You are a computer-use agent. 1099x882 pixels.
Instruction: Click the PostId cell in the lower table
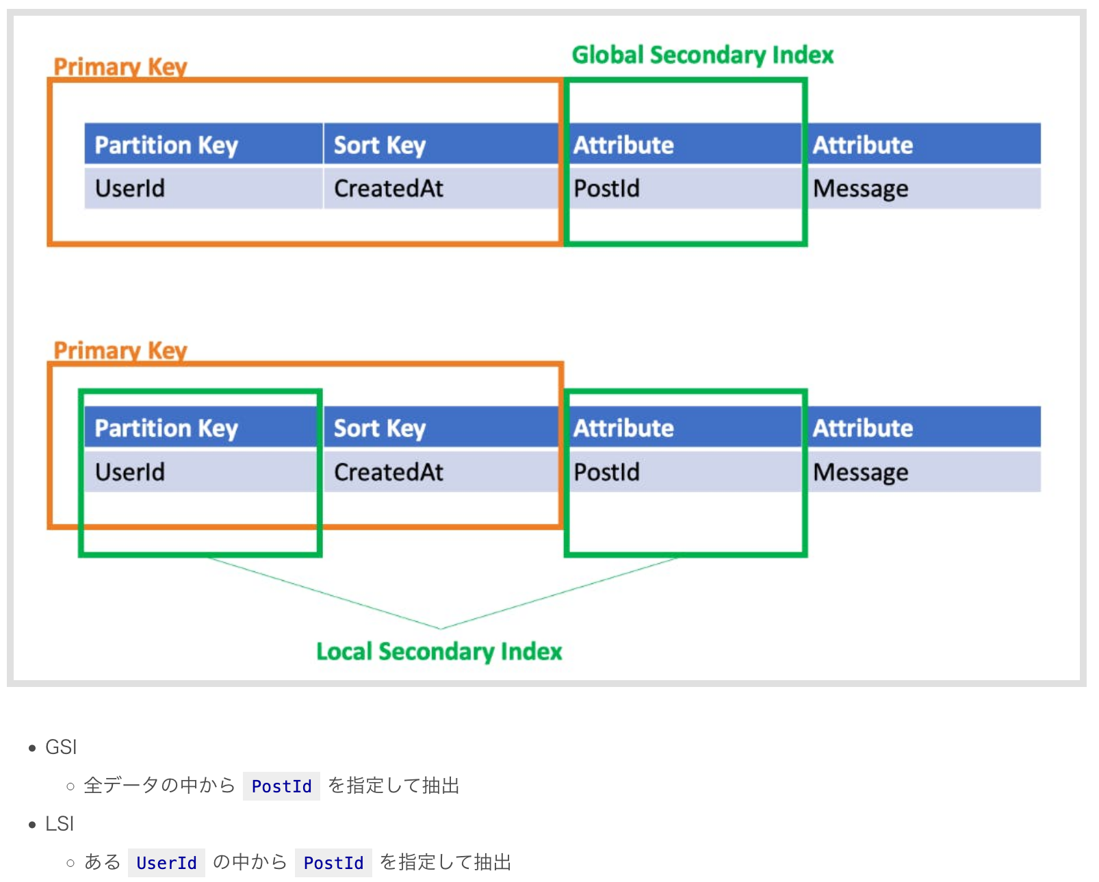606,472
